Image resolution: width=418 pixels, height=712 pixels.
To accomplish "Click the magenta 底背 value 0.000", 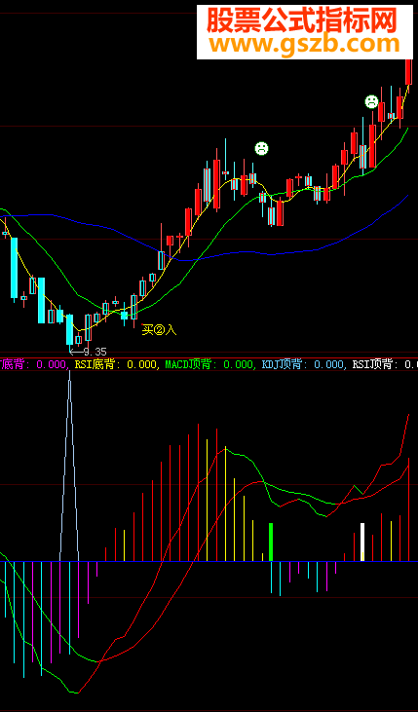I will (51, 364).
